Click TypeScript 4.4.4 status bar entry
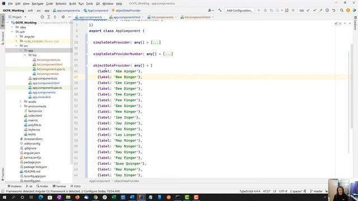358x201 pixels. click(x=249, y=191)
